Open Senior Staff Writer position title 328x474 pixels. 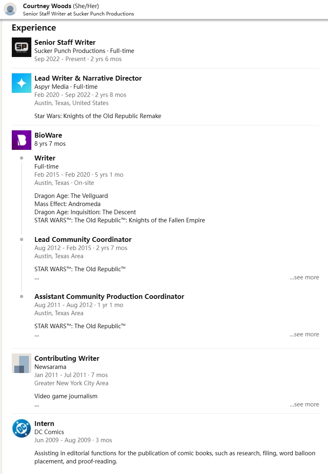(x=65, y=42)
